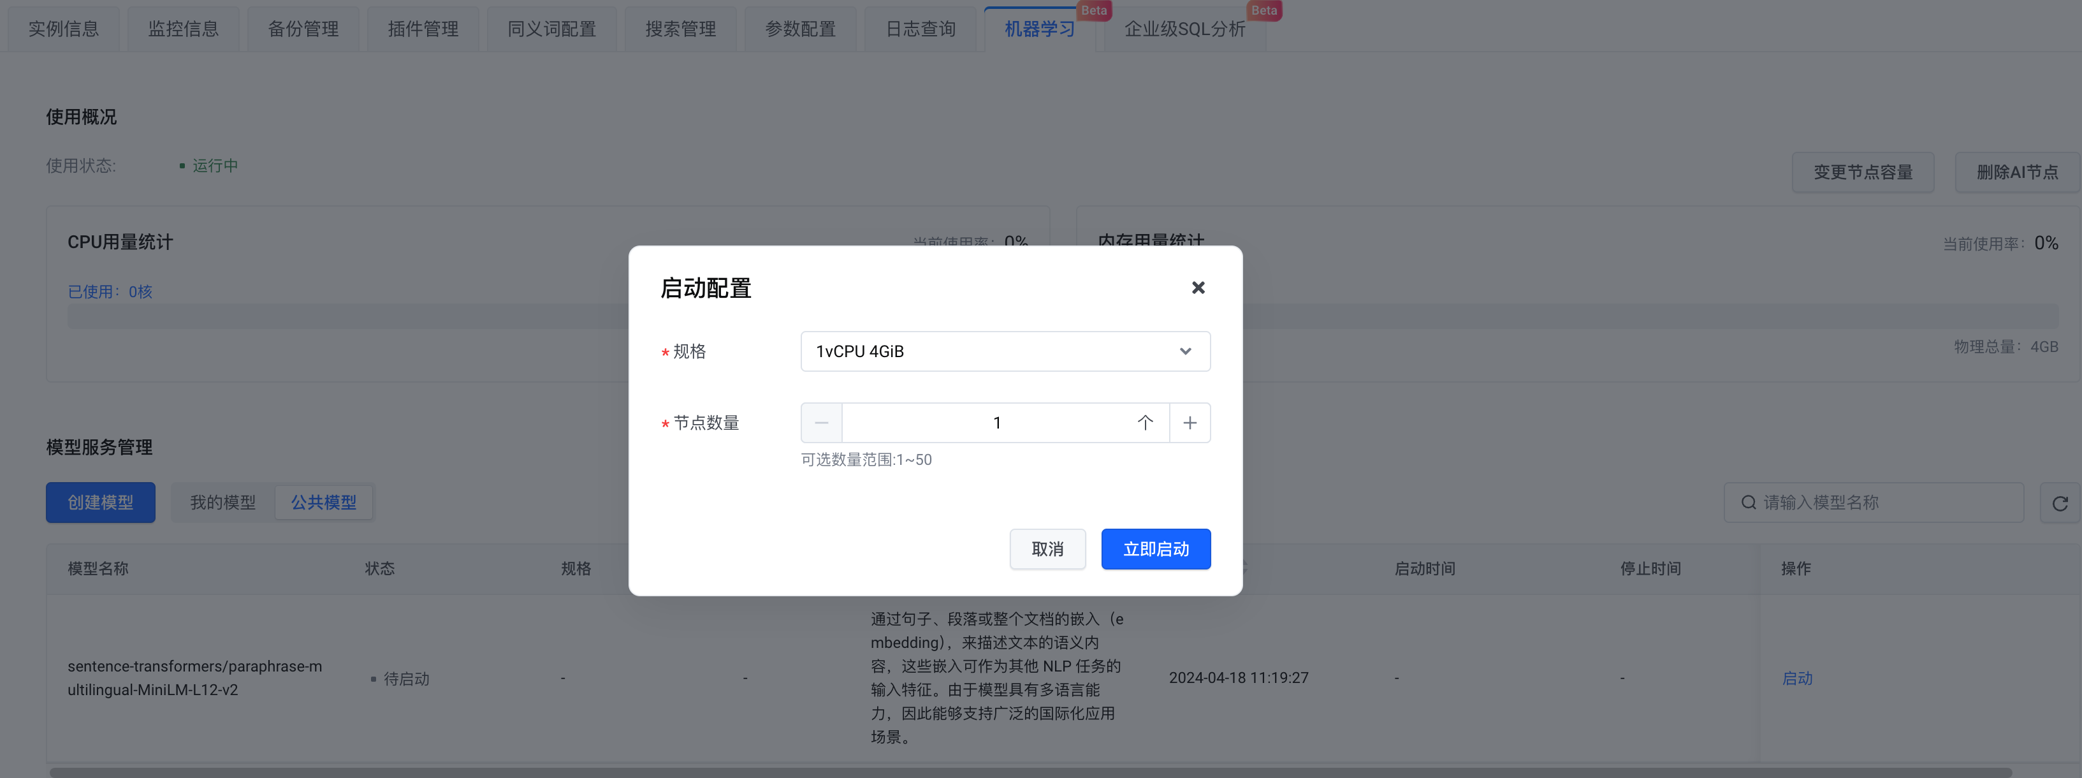Viewport: 2082px width, 778px height.
Task: Click the up arrow in node count field
Action: [1144, 423]
